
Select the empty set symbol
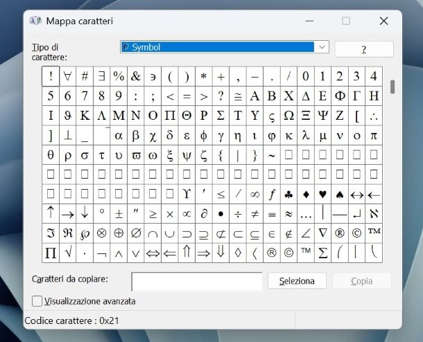click(136, 234)
